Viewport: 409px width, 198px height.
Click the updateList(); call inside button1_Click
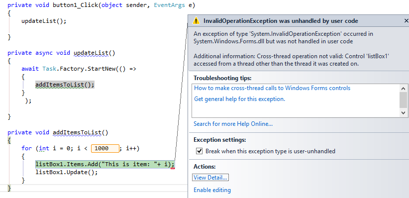point(44,21)
